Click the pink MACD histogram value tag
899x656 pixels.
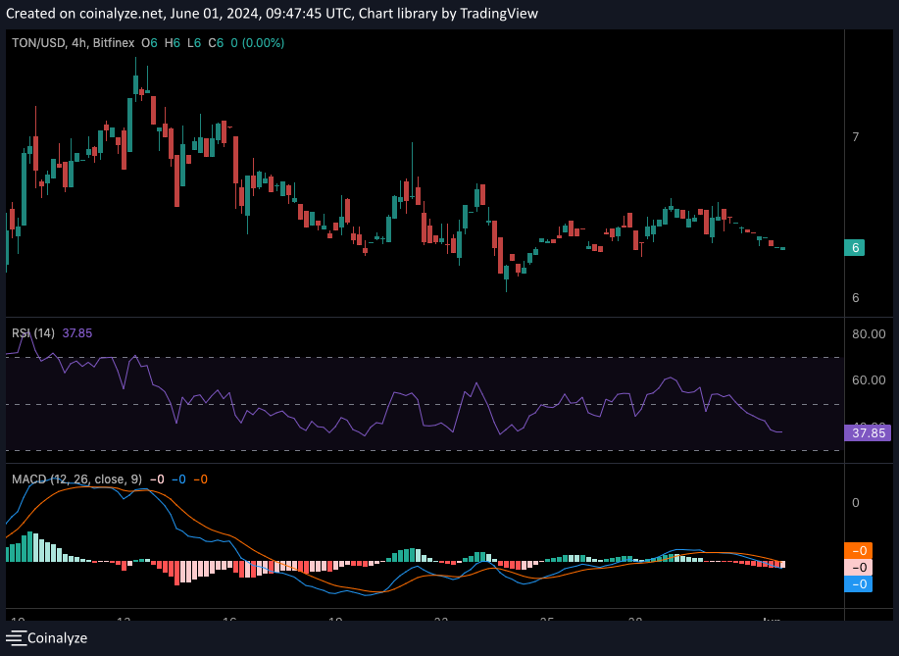tap(856, 568)
